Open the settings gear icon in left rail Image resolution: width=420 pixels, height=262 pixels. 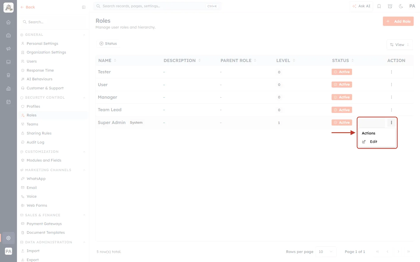(x=8, y=238)
